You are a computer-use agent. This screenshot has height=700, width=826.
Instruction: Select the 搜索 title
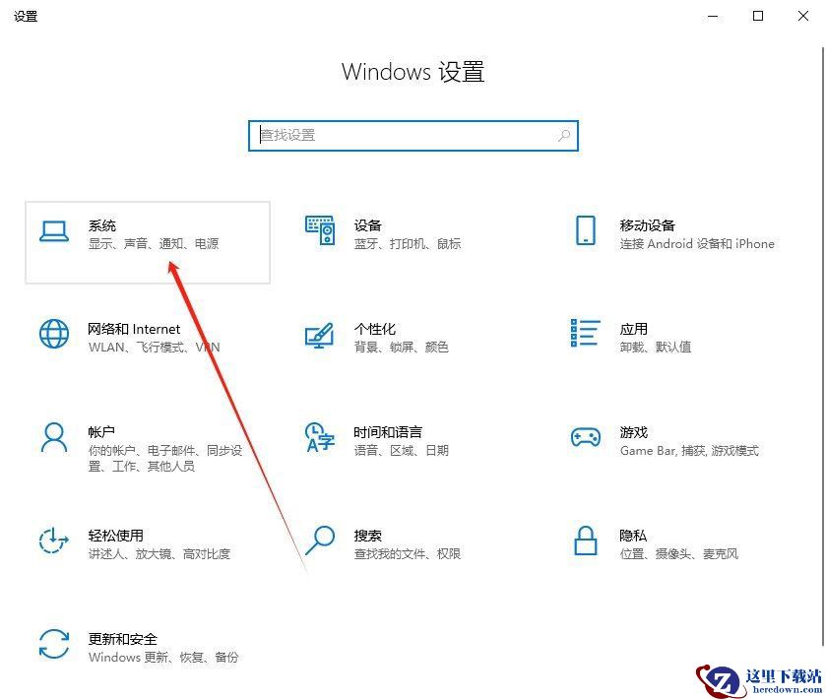pos(367,536)
